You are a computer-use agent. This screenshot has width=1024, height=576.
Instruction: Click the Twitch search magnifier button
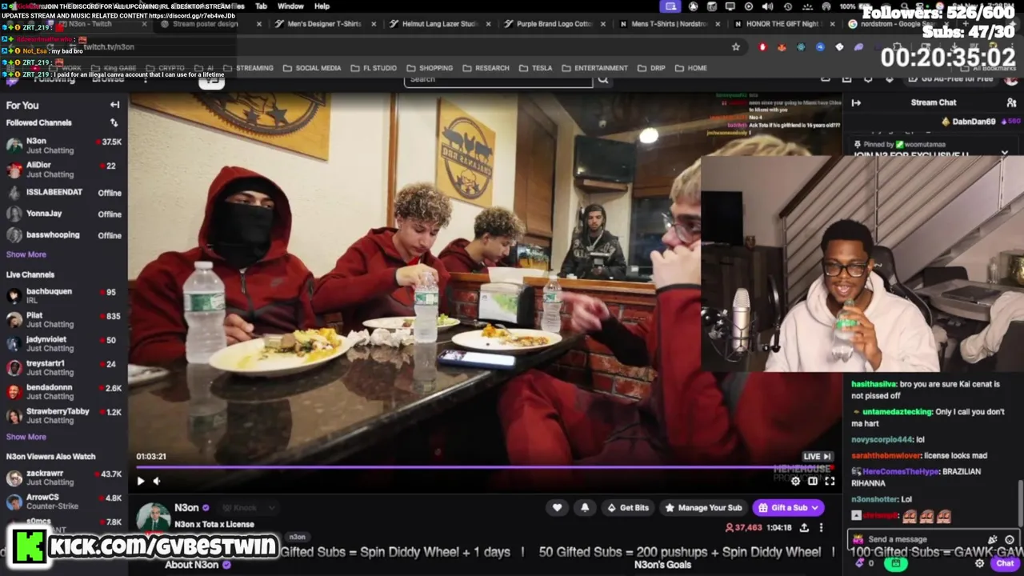[603, 79]
